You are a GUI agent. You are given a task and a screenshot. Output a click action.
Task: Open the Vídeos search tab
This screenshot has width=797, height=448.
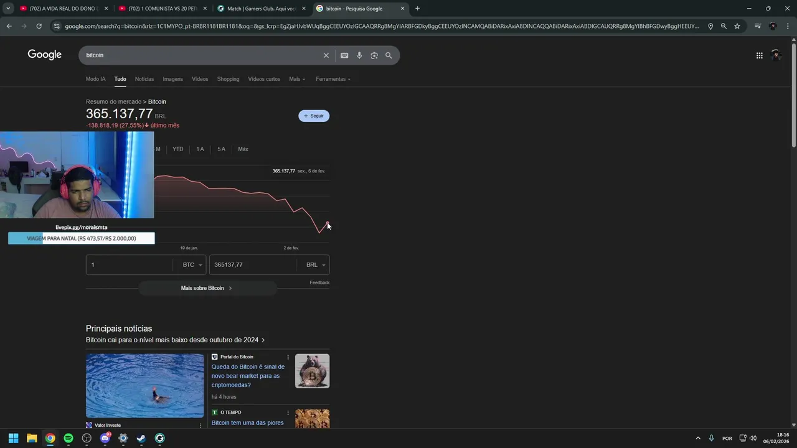200,79
